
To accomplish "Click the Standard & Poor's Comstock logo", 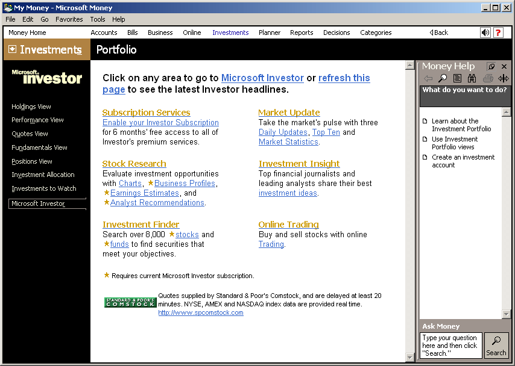I will (x=130, y=302).
